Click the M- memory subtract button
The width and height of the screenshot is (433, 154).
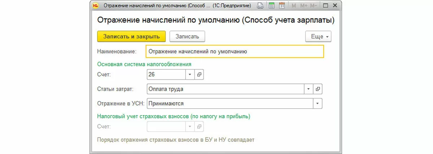[314, 6]
